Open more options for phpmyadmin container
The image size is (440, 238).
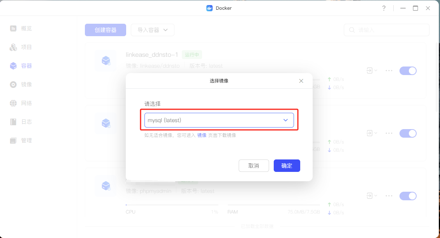click(x=389, y=196)
